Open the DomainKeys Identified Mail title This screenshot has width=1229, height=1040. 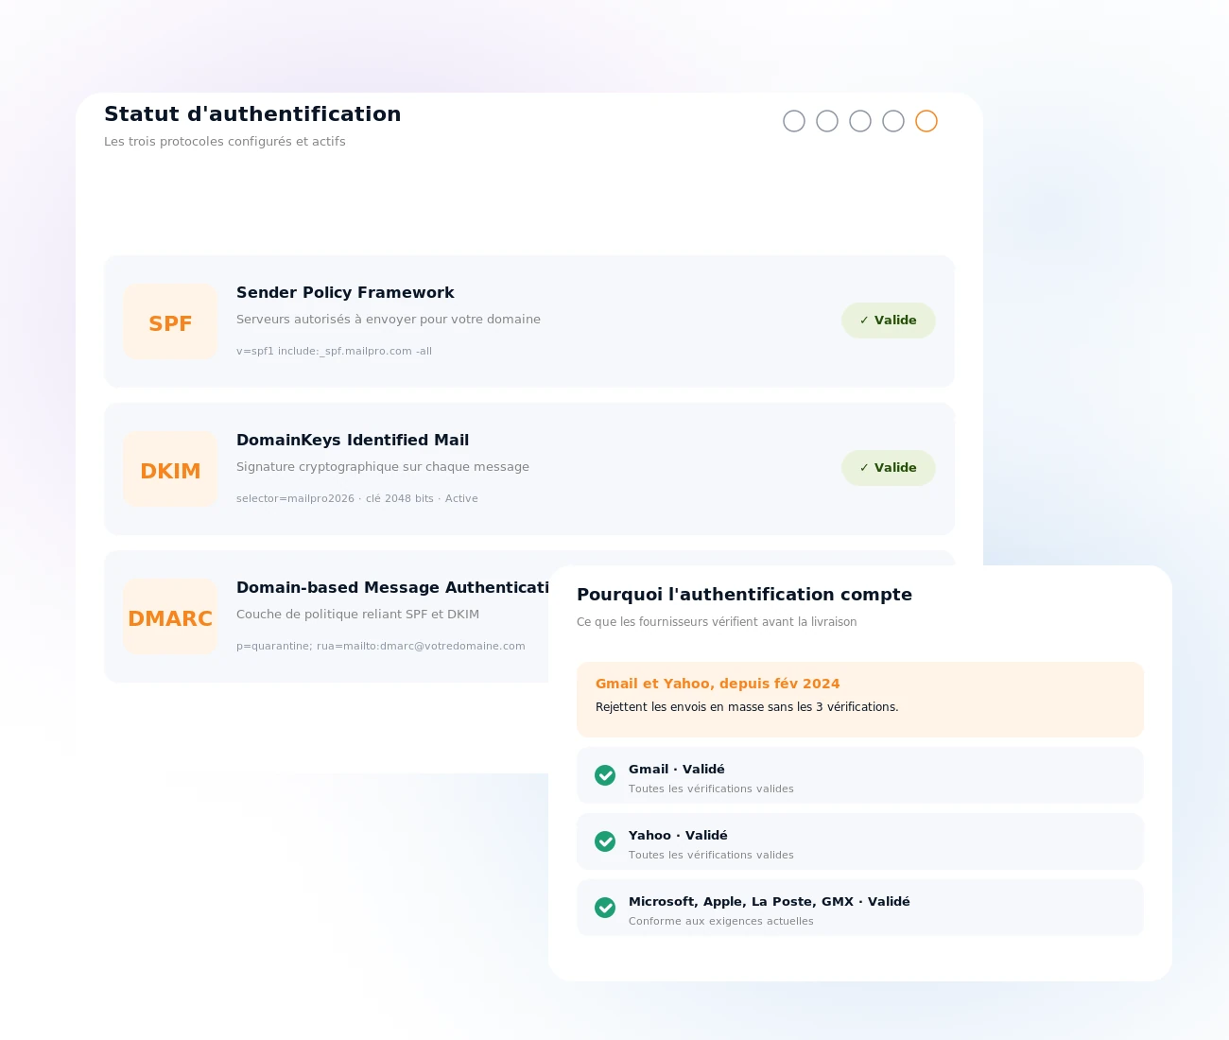[353, 441]
